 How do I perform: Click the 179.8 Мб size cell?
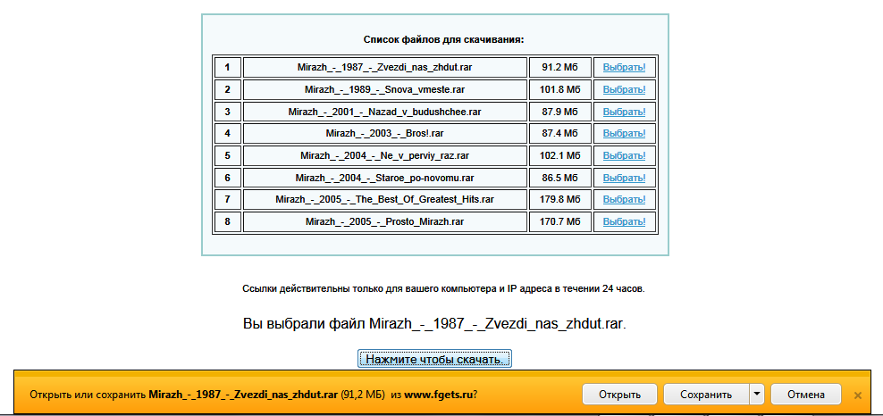click(560, 199)
